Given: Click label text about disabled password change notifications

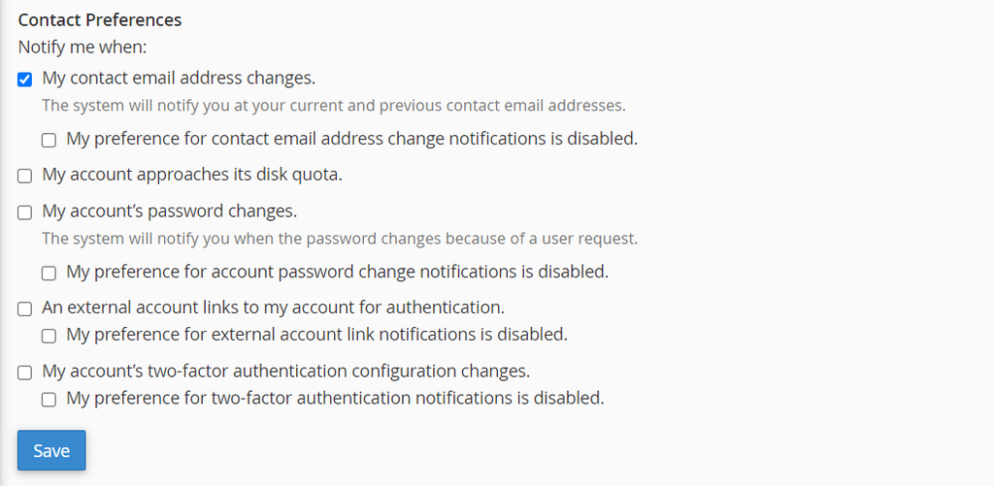Looking at the screenshot, I should click(337, 272).
